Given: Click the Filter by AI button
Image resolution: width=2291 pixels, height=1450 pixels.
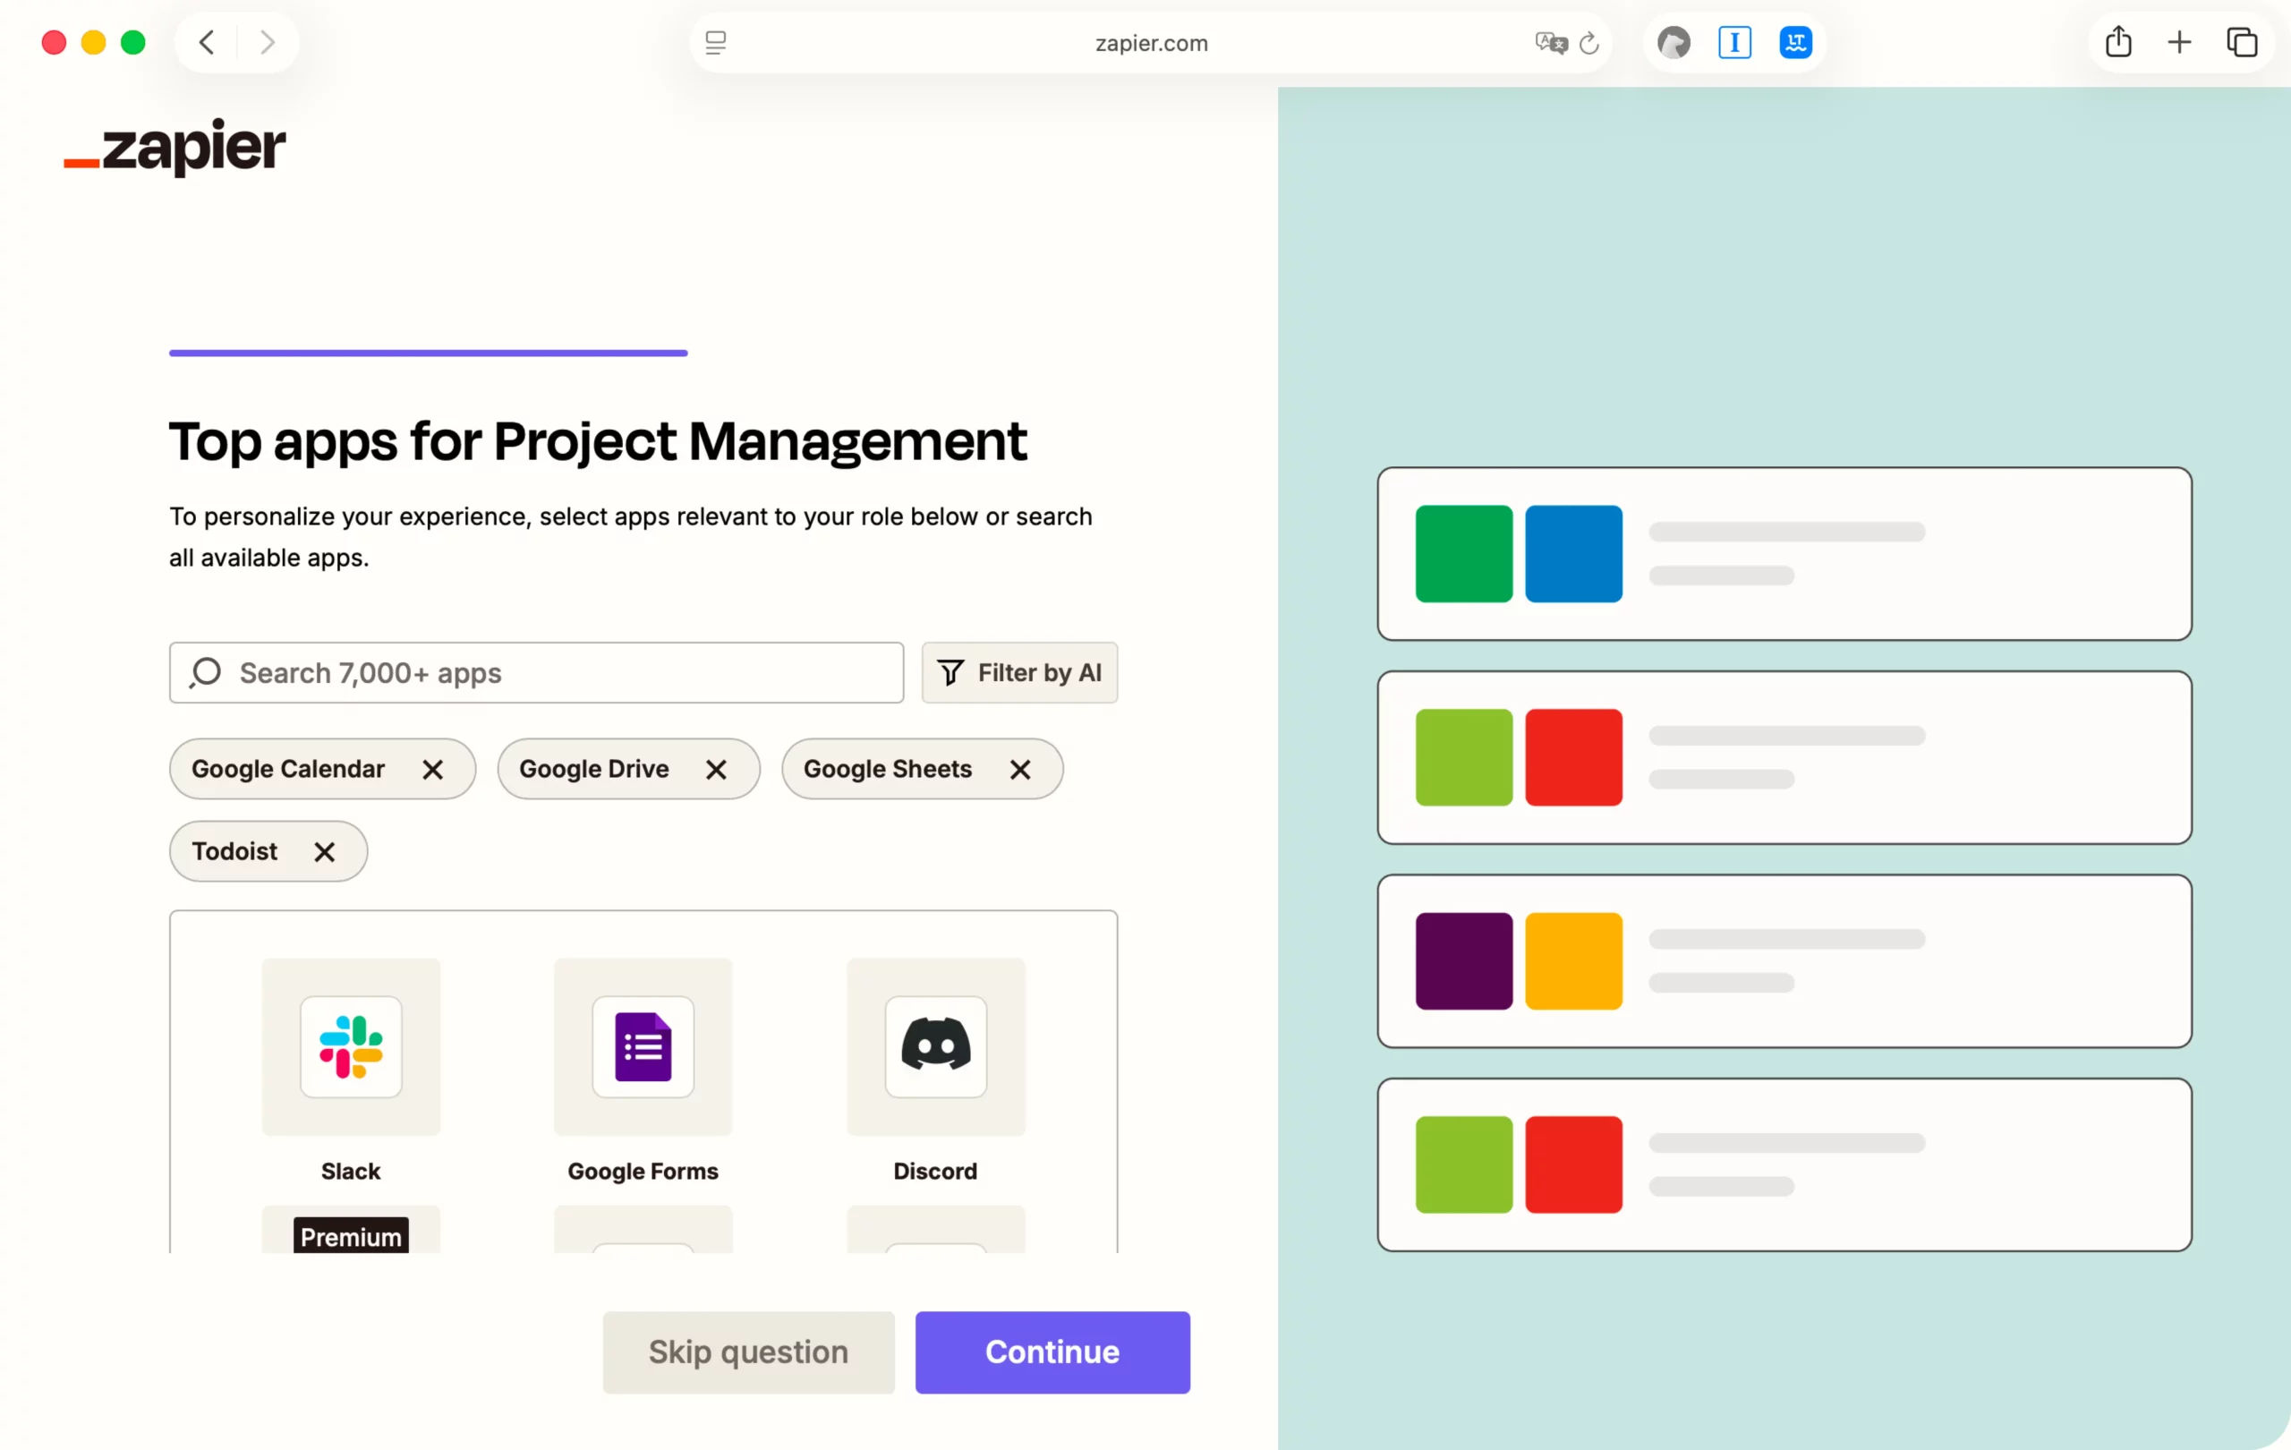Looking at the screenshot, I should pos(1019,673).
